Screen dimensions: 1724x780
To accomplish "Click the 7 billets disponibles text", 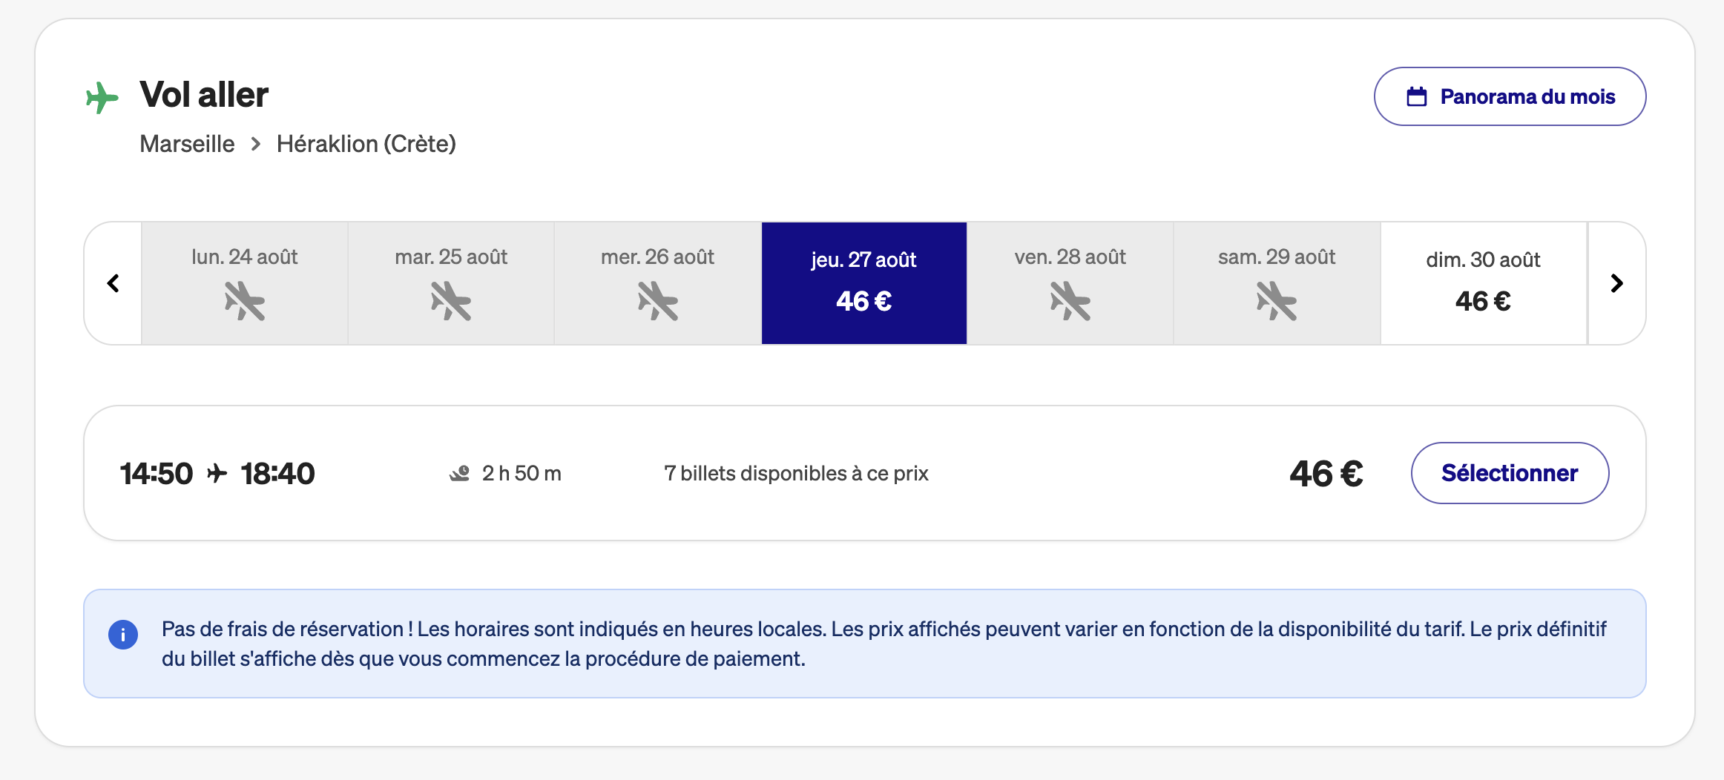I will click(796, 474).
